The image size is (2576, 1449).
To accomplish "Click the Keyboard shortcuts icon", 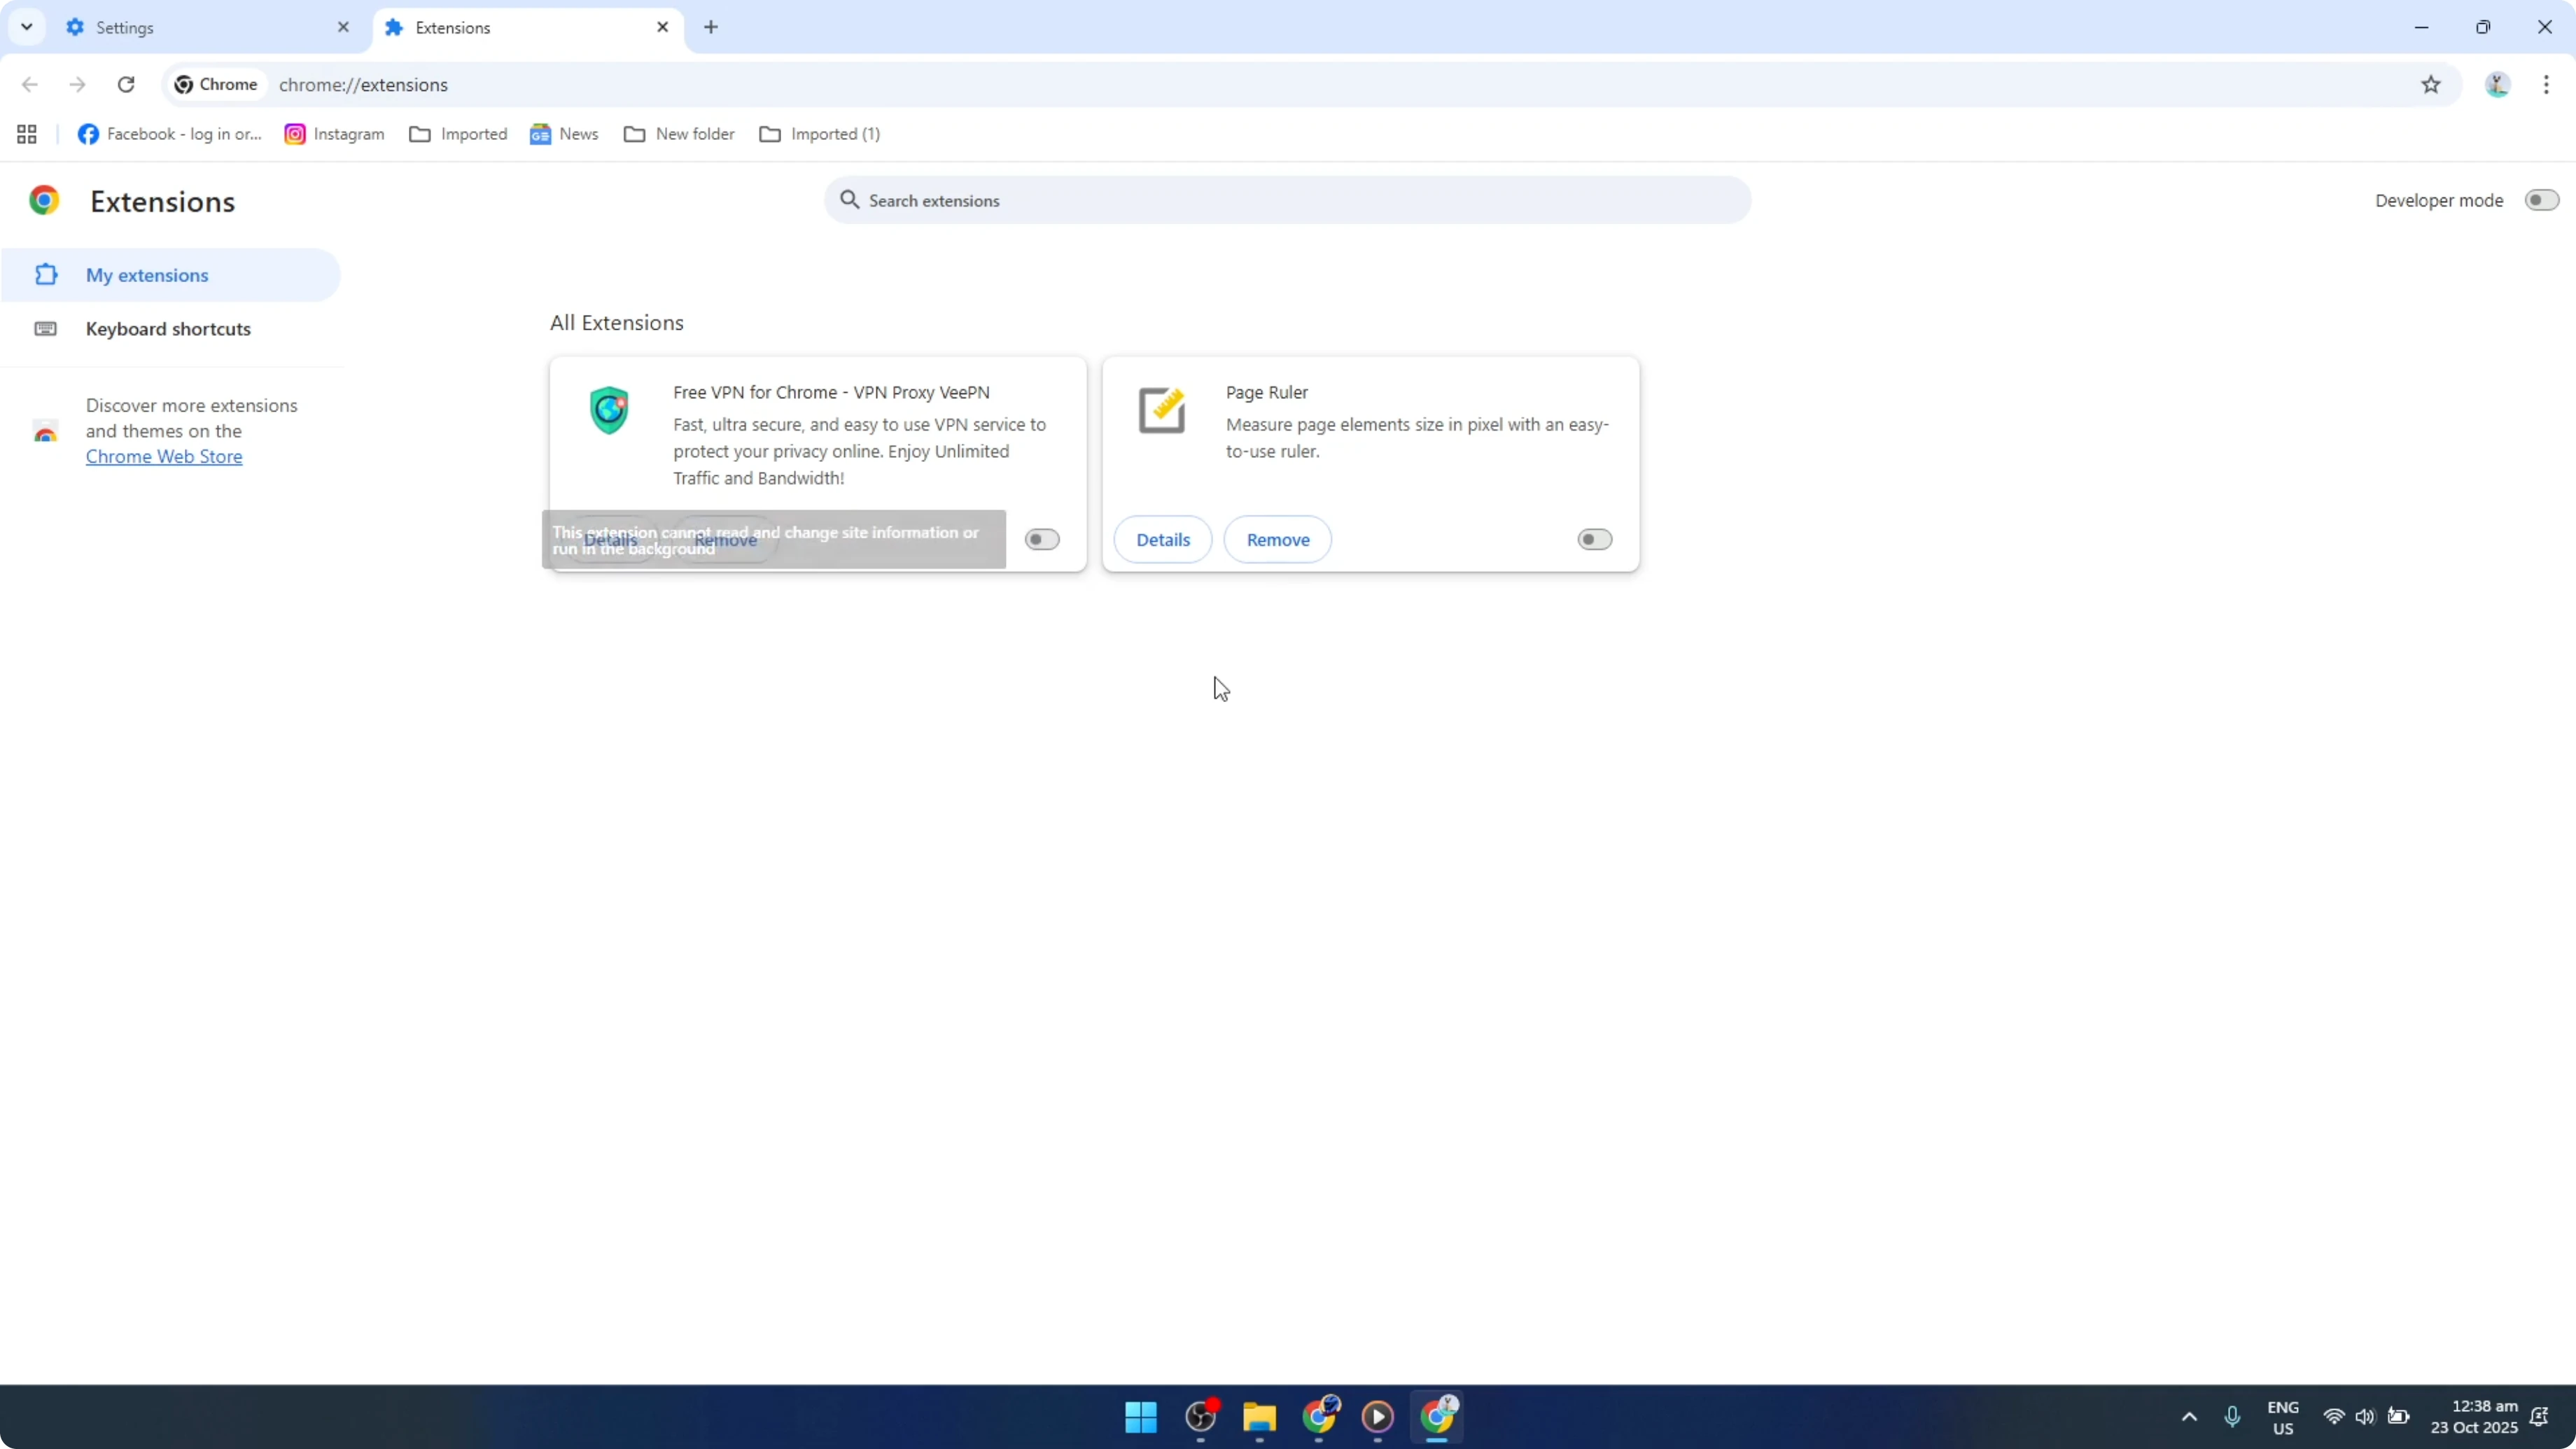I will [45, 328].
